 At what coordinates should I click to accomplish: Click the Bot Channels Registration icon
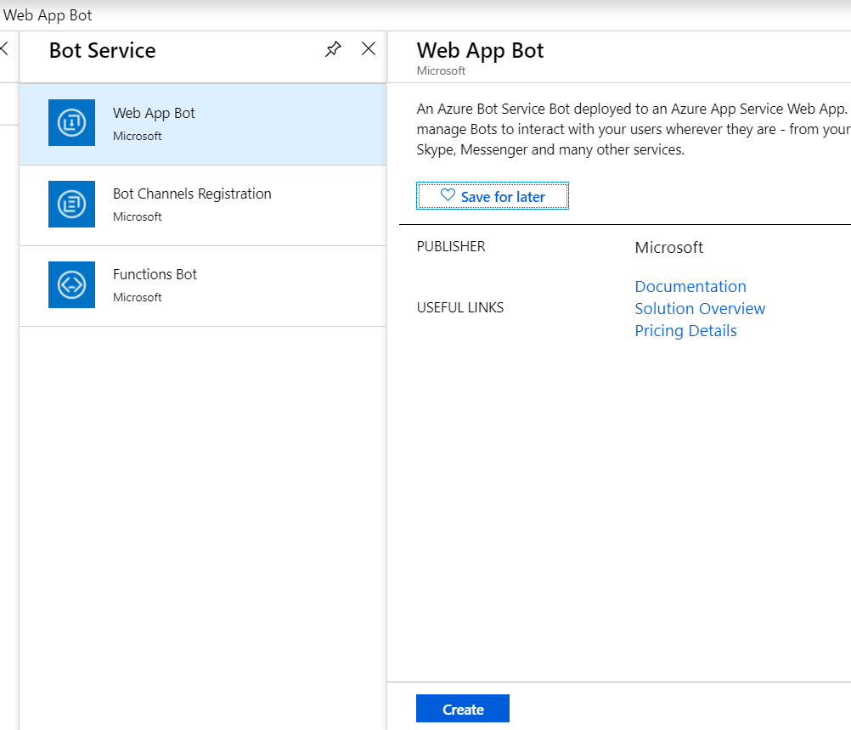click(x=71, y=204)
